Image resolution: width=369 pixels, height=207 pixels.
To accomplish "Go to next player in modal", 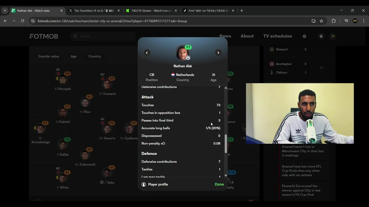I will click(x=218, y=53).
